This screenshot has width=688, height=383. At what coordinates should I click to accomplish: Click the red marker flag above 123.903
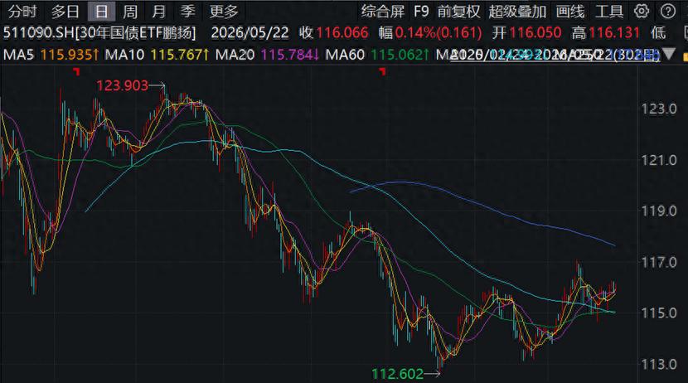pyautogui.click(x=77, y=71)
